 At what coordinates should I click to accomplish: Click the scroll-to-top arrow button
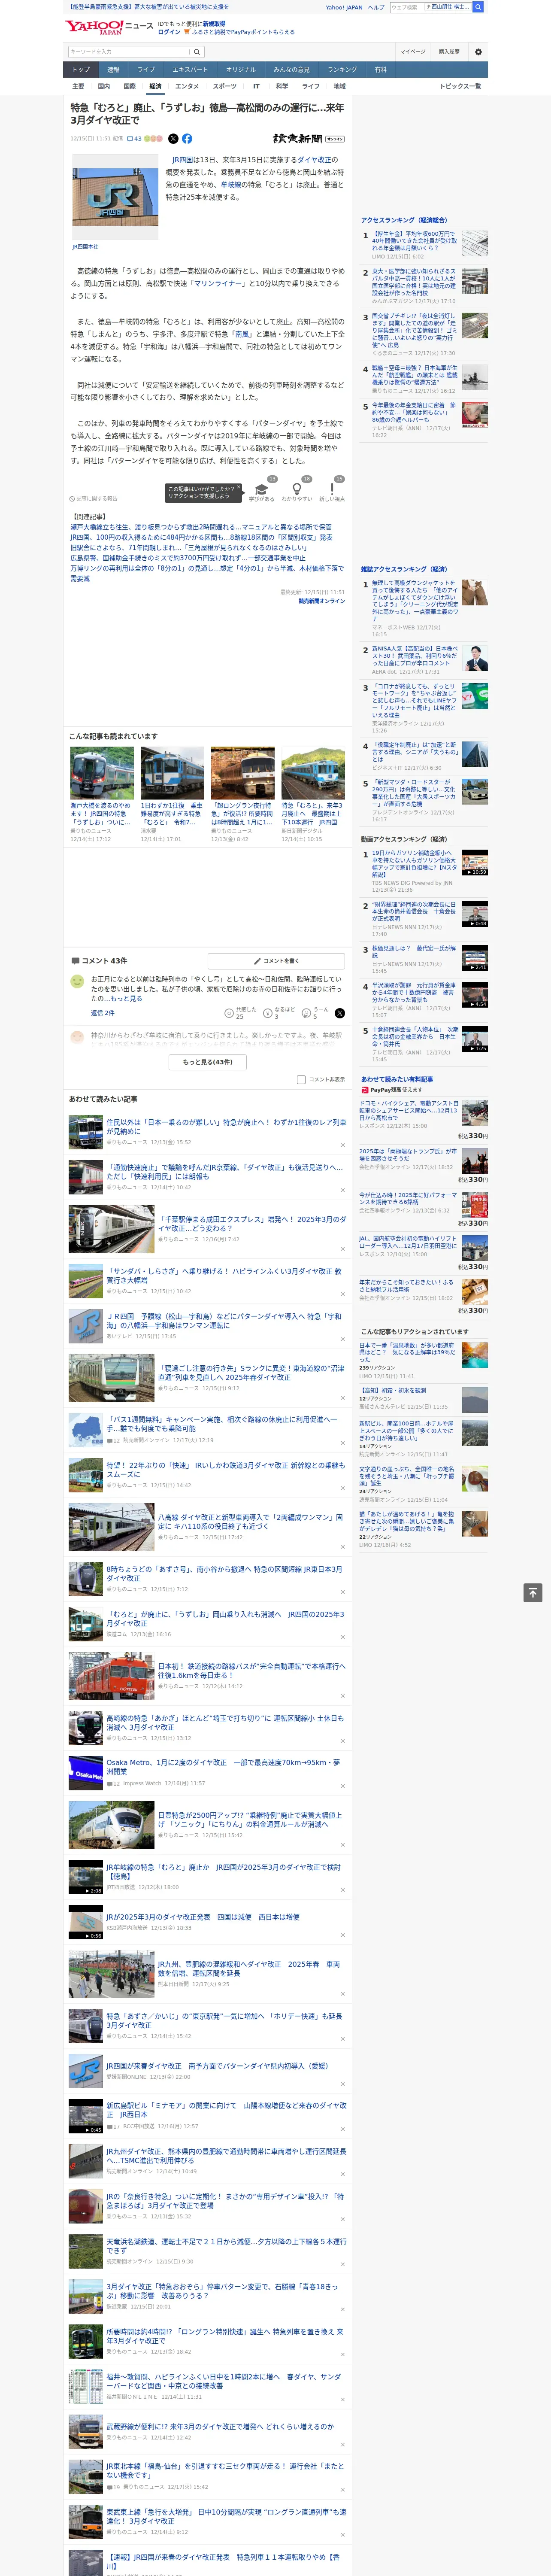point(532,1592)
